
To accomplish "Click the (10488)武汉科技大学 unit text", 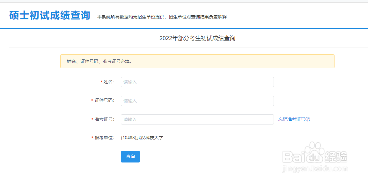I will (142, 138).
